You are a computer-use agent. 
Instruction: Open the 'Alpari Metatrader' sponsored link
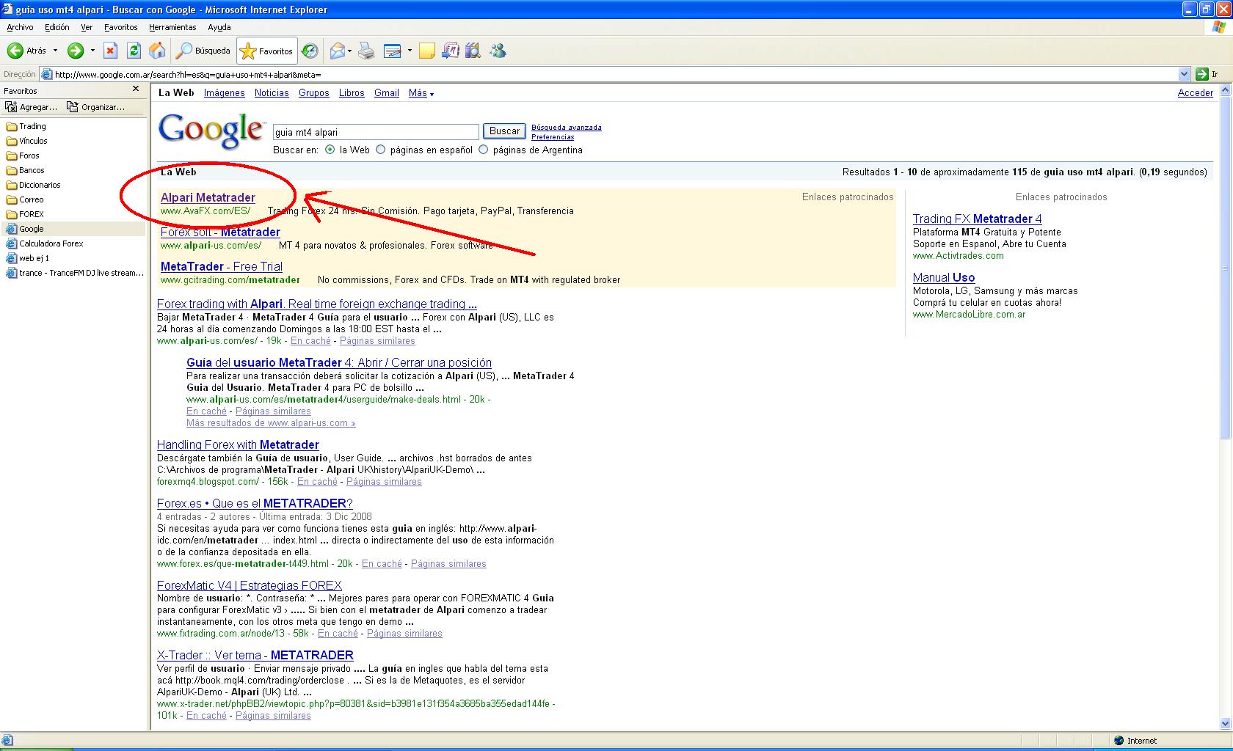click(x=208, y=197)
